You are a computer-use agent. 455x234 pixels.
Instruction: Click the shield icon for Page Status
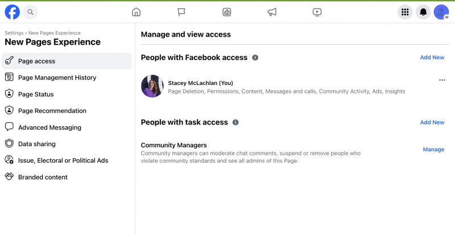pyautogui.click(x=9, y=93)
